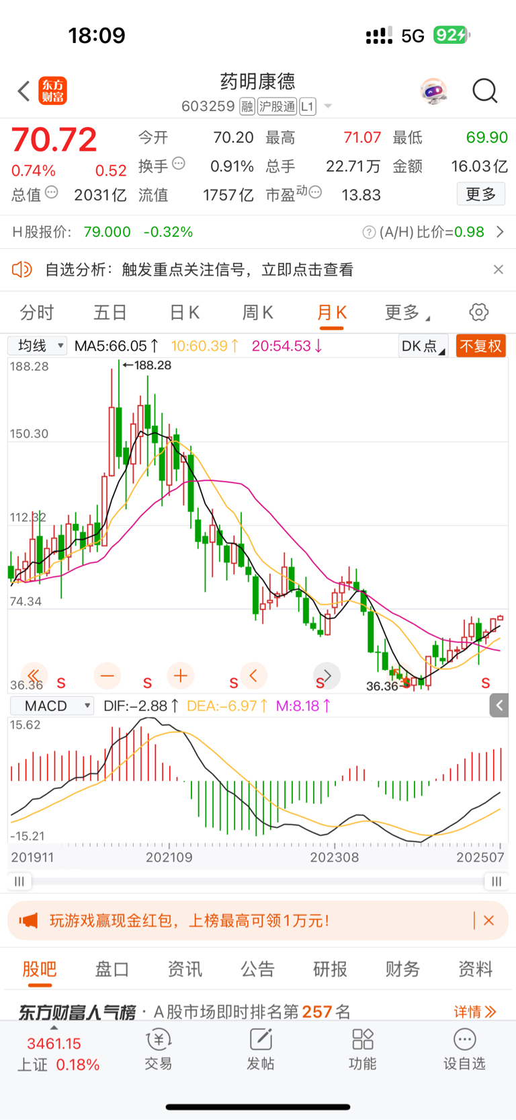Image resolution: width=516 pixels, height=1120 pixels.
Task: Toggle 不复权 price adjustment button
Action: point(480,346)
